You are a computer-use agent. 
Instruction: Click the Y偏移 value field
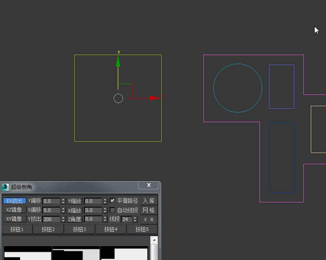(x=51, y=201)
